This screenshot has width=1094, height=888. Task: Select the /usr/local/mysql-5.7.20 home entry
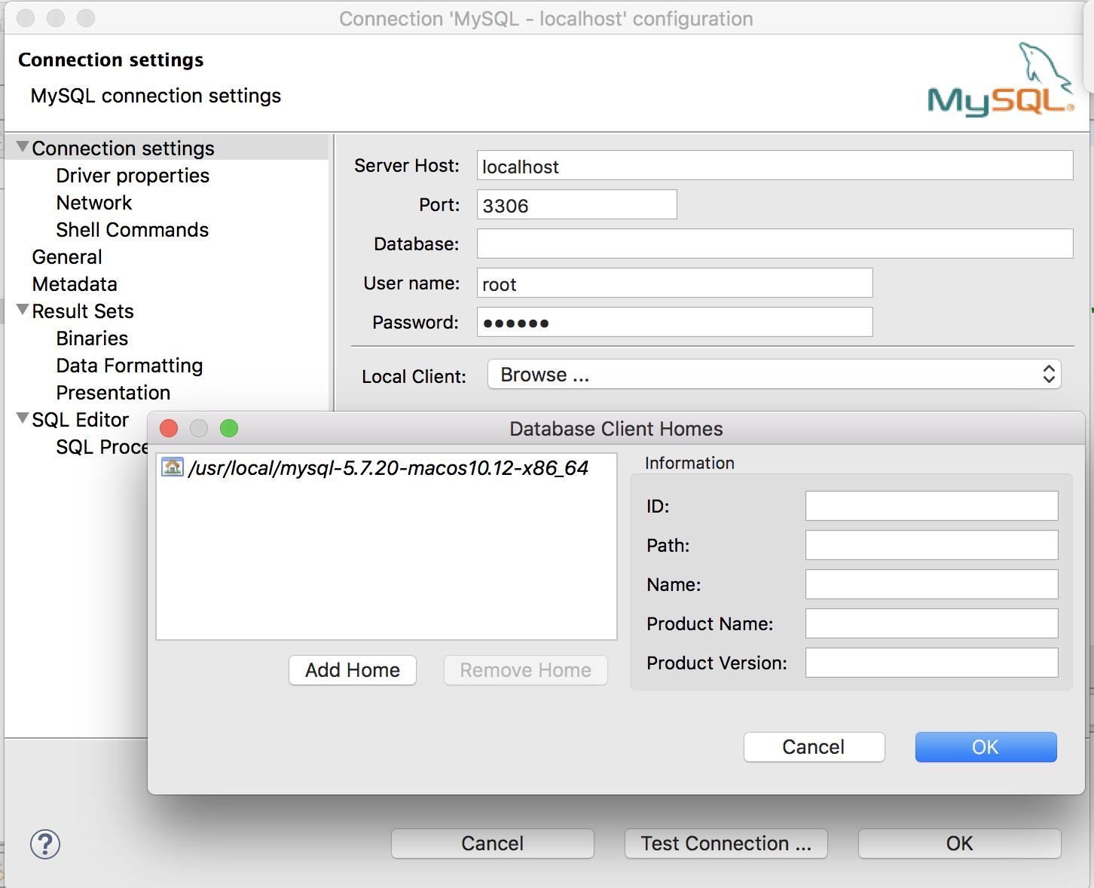(x=387, y=468)
